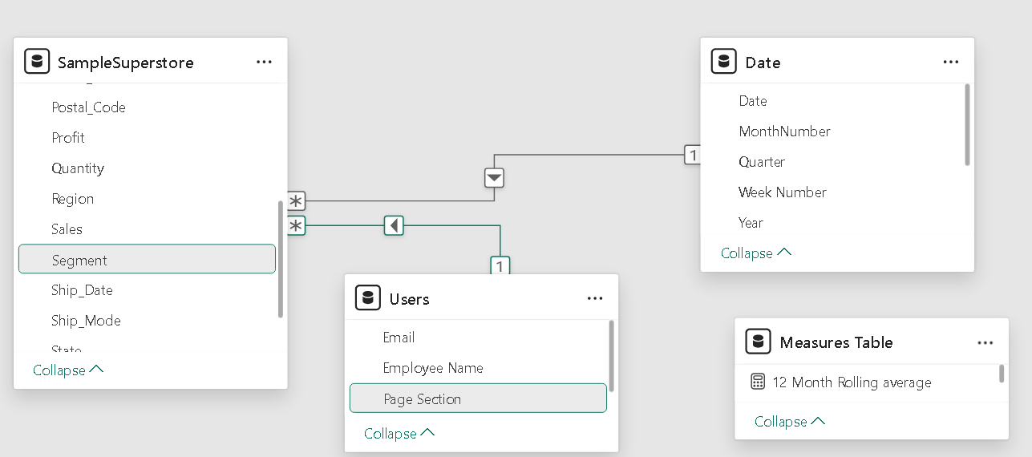This screenshot has width=1032, height=457.
Task: Open the Date table ellipsis menu
Action: [951, 62]
